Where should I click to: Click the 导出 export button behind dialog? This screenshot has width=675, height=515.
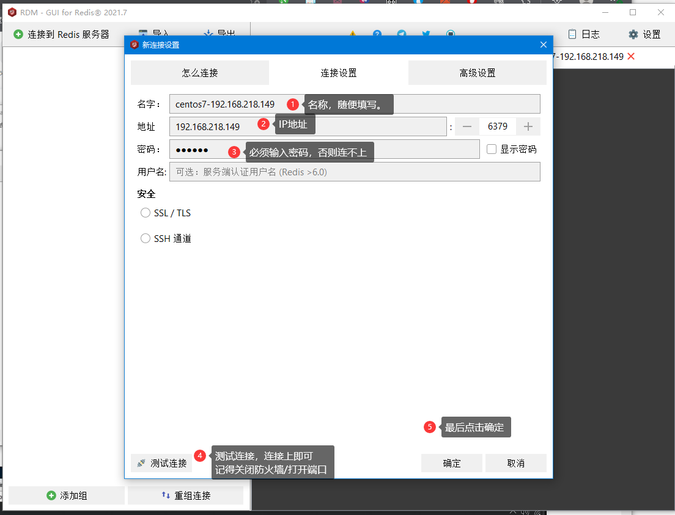tap(219, 33)
